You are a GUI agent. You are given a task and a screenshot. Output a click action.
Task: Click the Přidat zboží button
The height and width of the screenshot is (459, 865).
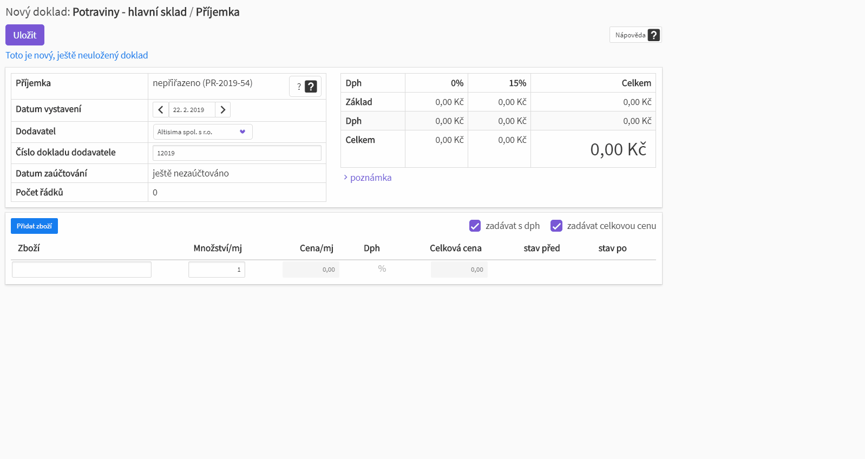tap(34, 226)
